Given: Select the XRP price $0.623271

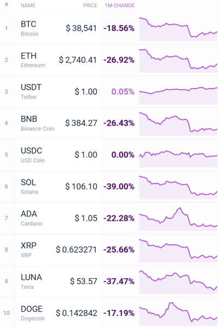Looking at the screenshot, I should 76,250.
